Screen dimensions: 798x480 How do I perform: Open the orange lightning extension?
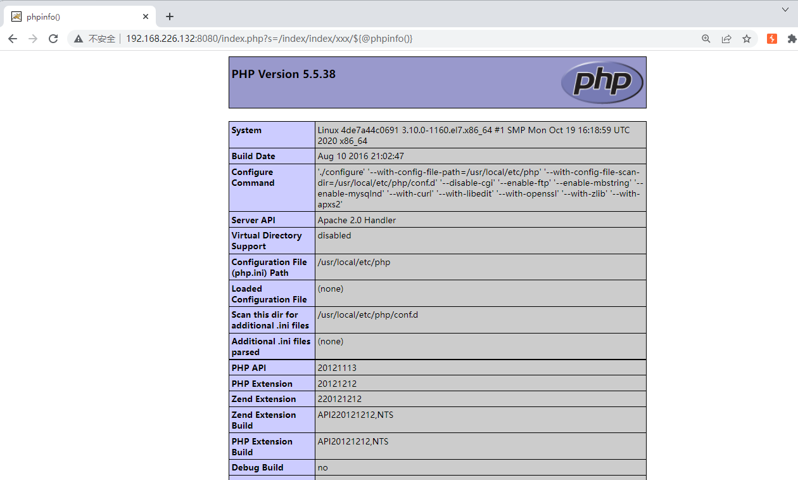coord(772,39)
